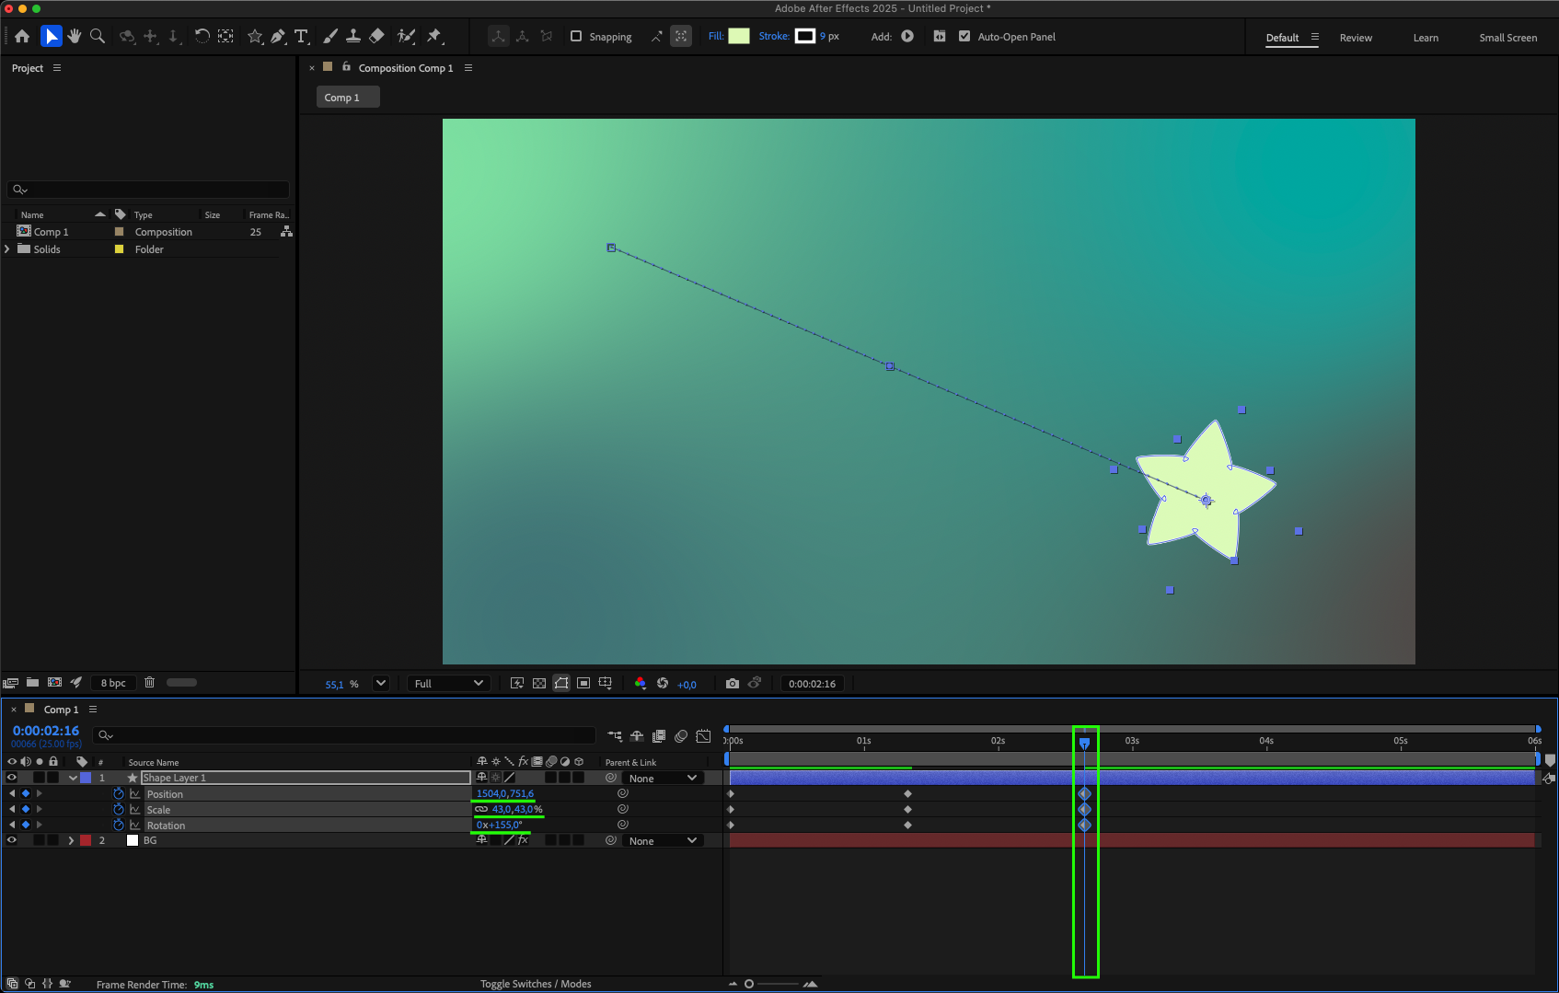Click Toggle Switches / Modes button
The image size is (1559, 993).
[x=536, y=984]
